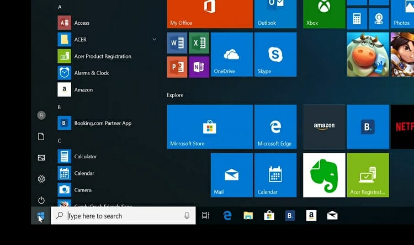Launch the Word tile
Image resolution: width=414 pixels, height=245 pixels.
pyautogui.click(x=177, y=43)
